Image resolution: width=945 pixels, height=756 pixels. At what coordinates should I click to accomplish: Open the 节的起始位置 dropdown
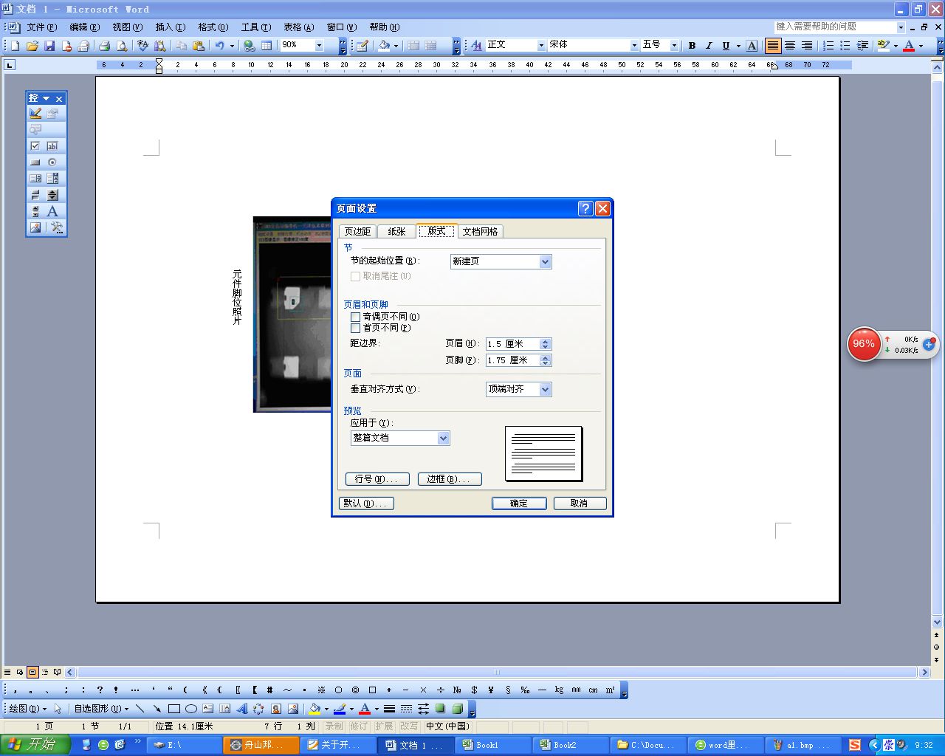coord(545,261)
